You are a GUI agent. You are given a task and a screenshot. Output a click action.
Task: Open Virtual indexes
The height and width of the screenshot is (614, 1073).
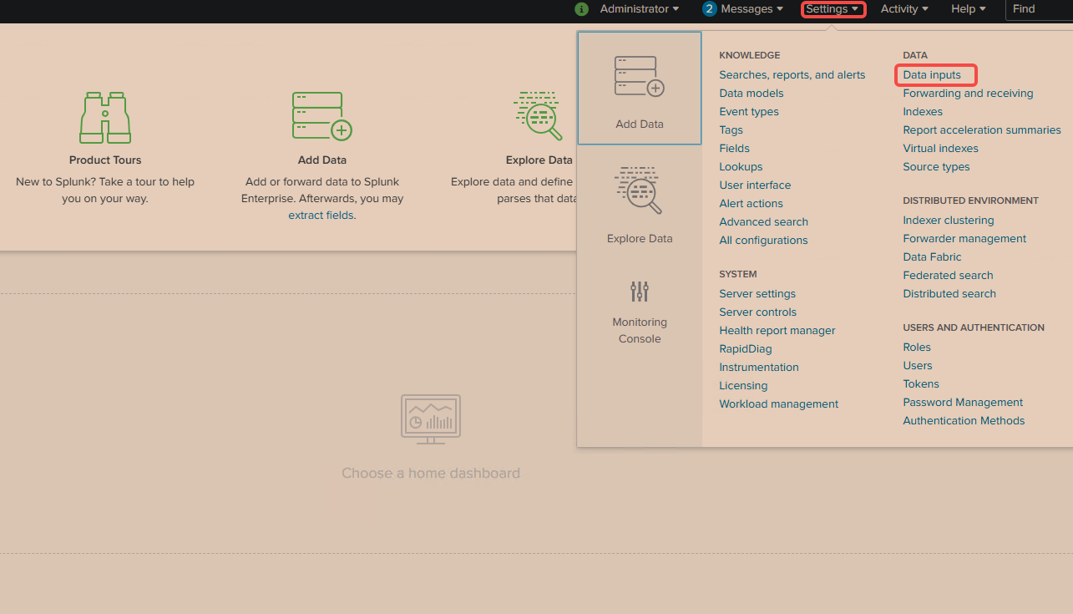coord(940,149)
